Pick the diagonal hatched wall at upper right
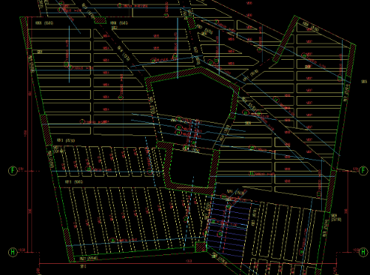The height and width of the screenshot is (275, 370). pos(286,39)
